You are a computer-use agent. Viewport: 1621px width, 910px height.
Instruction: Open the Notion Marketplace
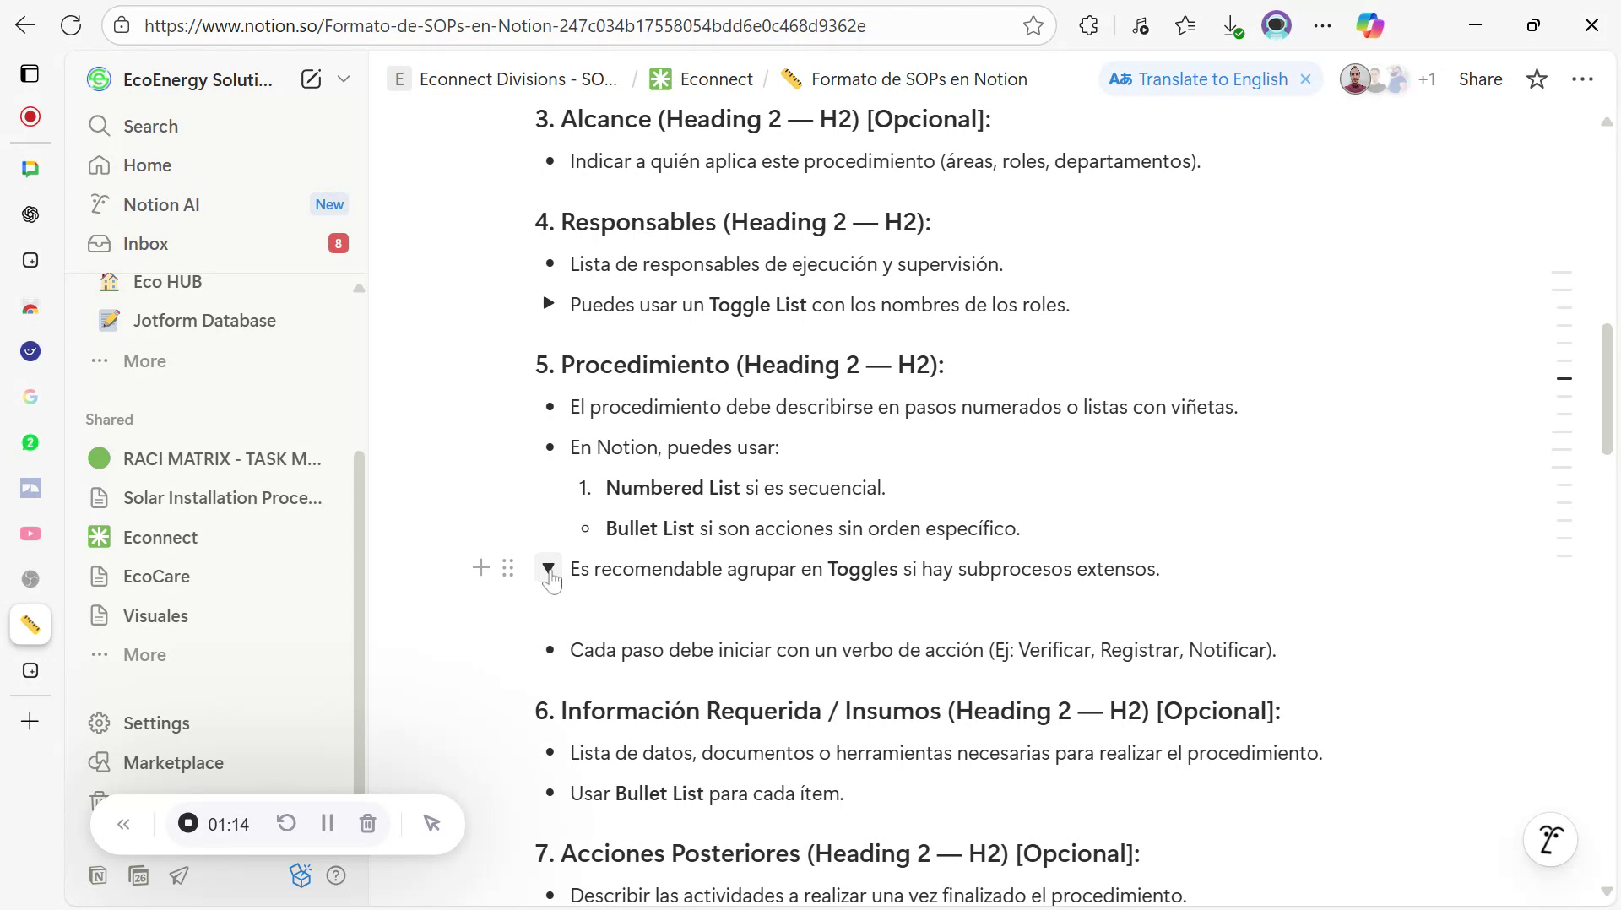point(173,762)
